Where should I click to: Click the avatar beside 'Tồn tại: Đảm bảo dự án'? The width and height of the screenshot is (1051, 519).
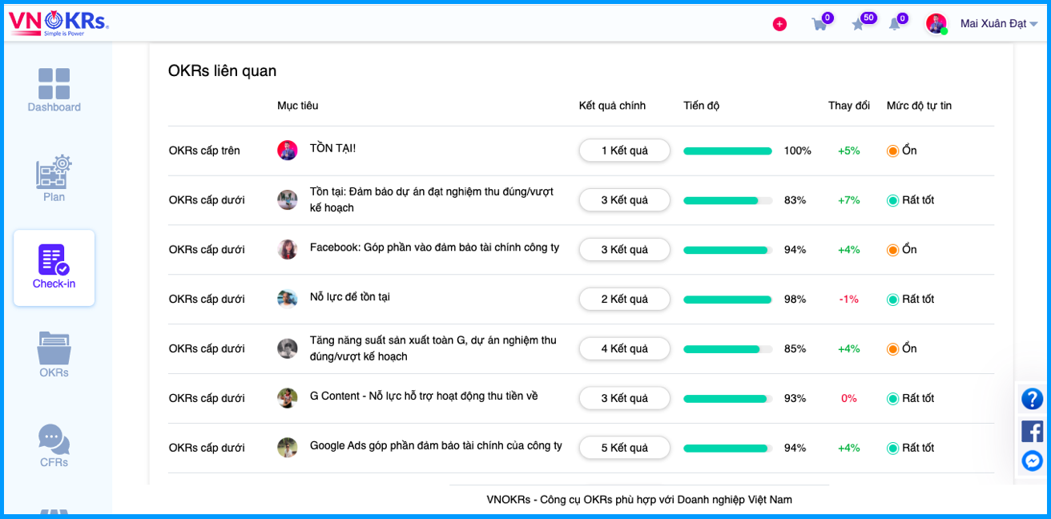[288, 200]
